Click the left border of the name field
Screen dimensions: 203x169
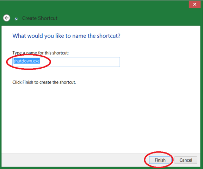click(13, 62)
